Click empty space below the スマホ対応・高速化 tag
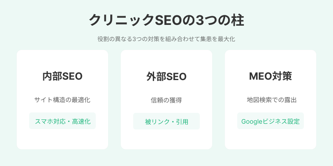The width and height of the screenshot is (333, 166). click(x=62, y=139)
